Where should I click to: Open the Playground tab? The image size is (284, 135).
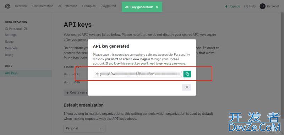point(108,6)
